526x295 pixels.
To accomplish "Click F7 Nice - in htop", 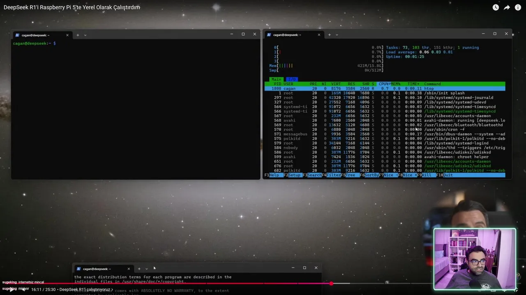I will pyautogui.click(x=388, y=175).
